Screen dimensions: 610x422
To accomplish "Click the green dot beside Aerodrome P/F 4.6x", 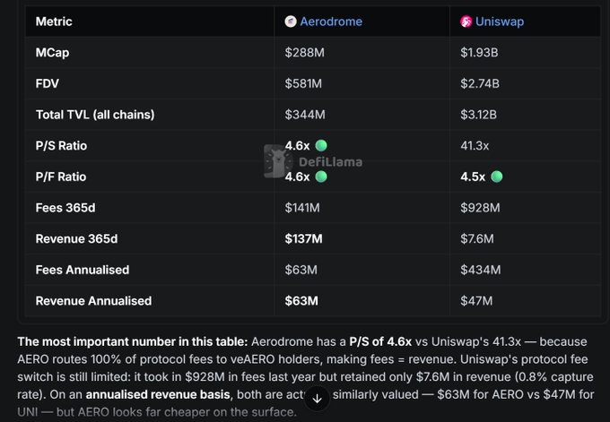I will [321, 177].
